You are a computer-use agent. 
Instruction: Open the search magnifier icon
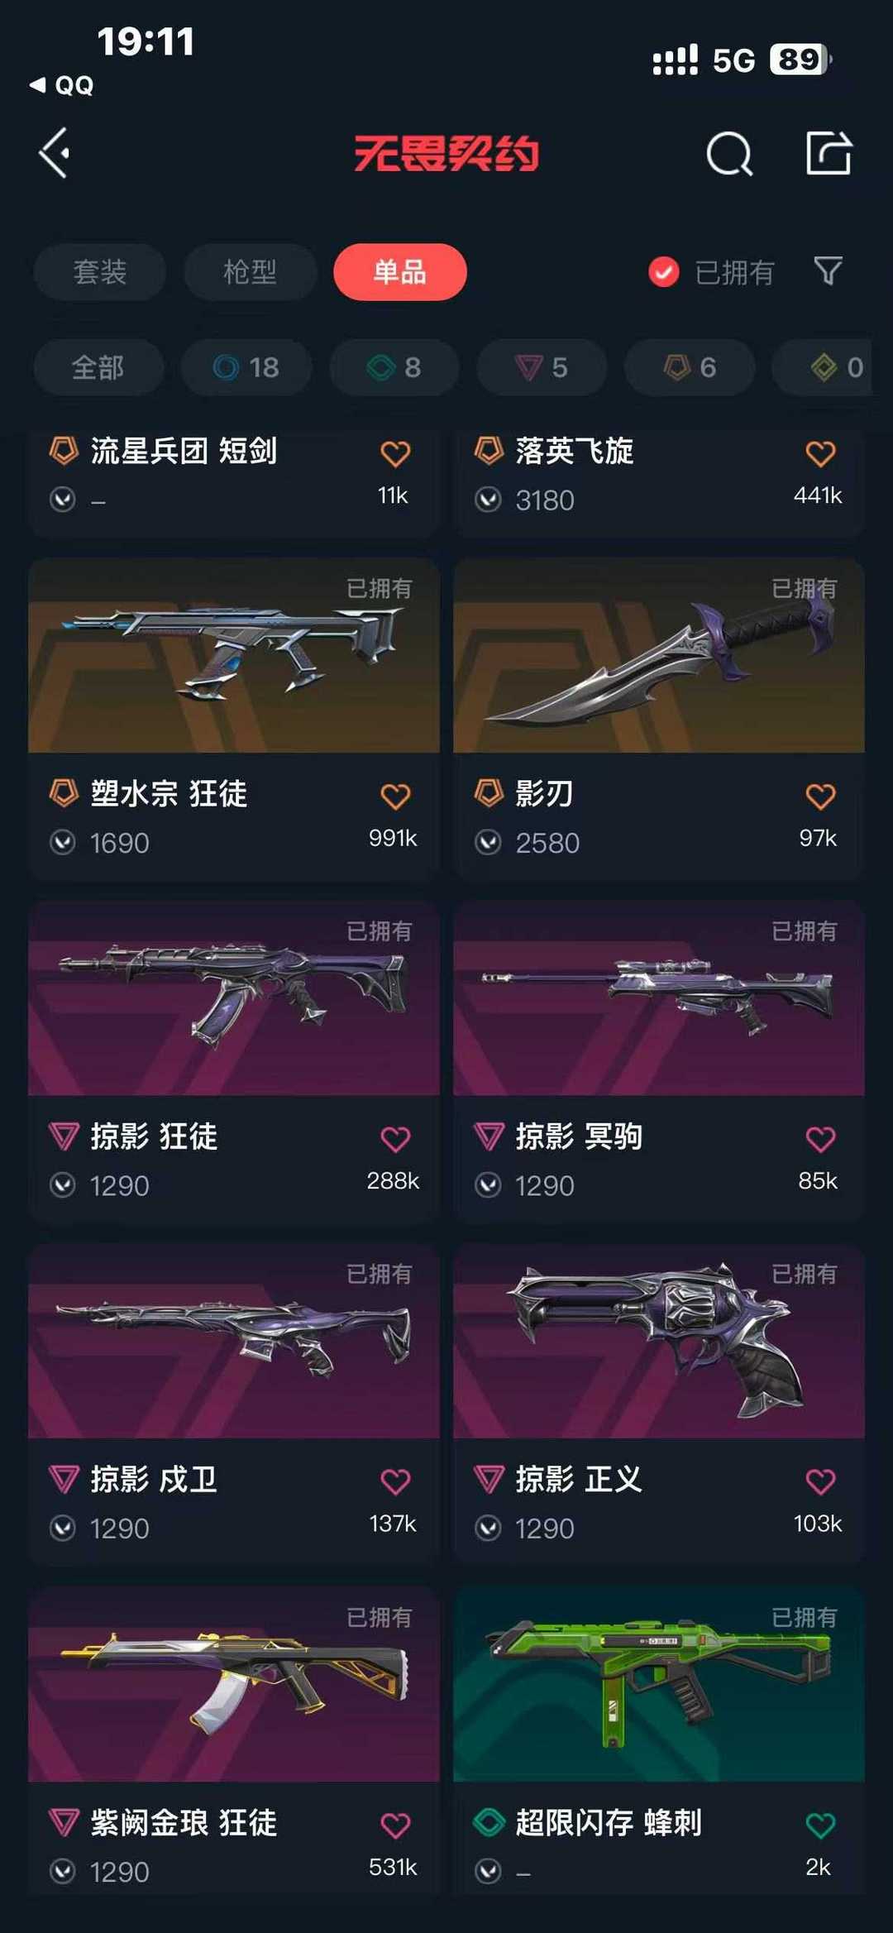(729, 154)
